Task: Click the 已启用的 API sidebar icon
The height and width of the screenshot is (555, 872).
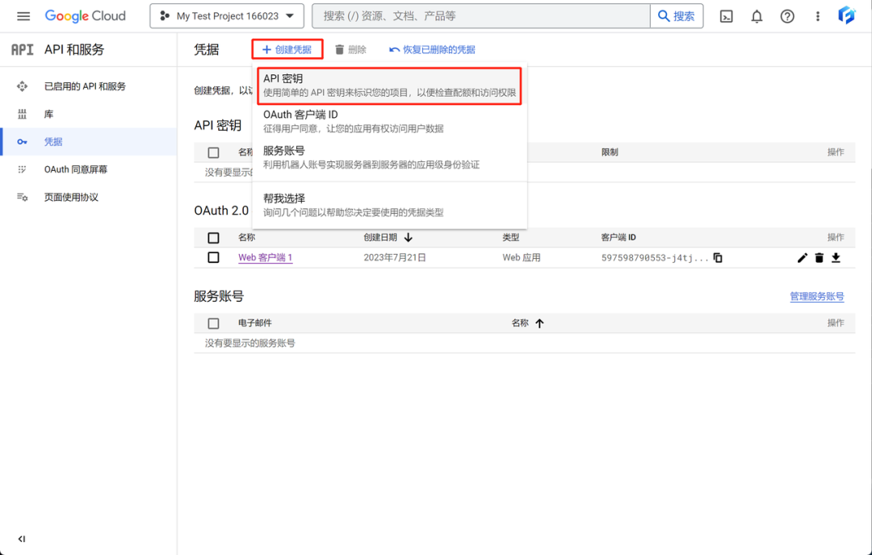Action: [x=23, y=86]
